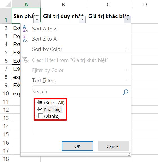Expand the Sort by Color submenu arrow
Image resolution: width=158 pixels, height=162 pixels.
pos(126,49)
